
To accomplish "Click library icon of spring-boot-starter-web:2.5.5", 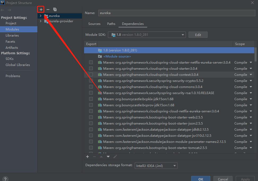I will (x=100, y=117).
